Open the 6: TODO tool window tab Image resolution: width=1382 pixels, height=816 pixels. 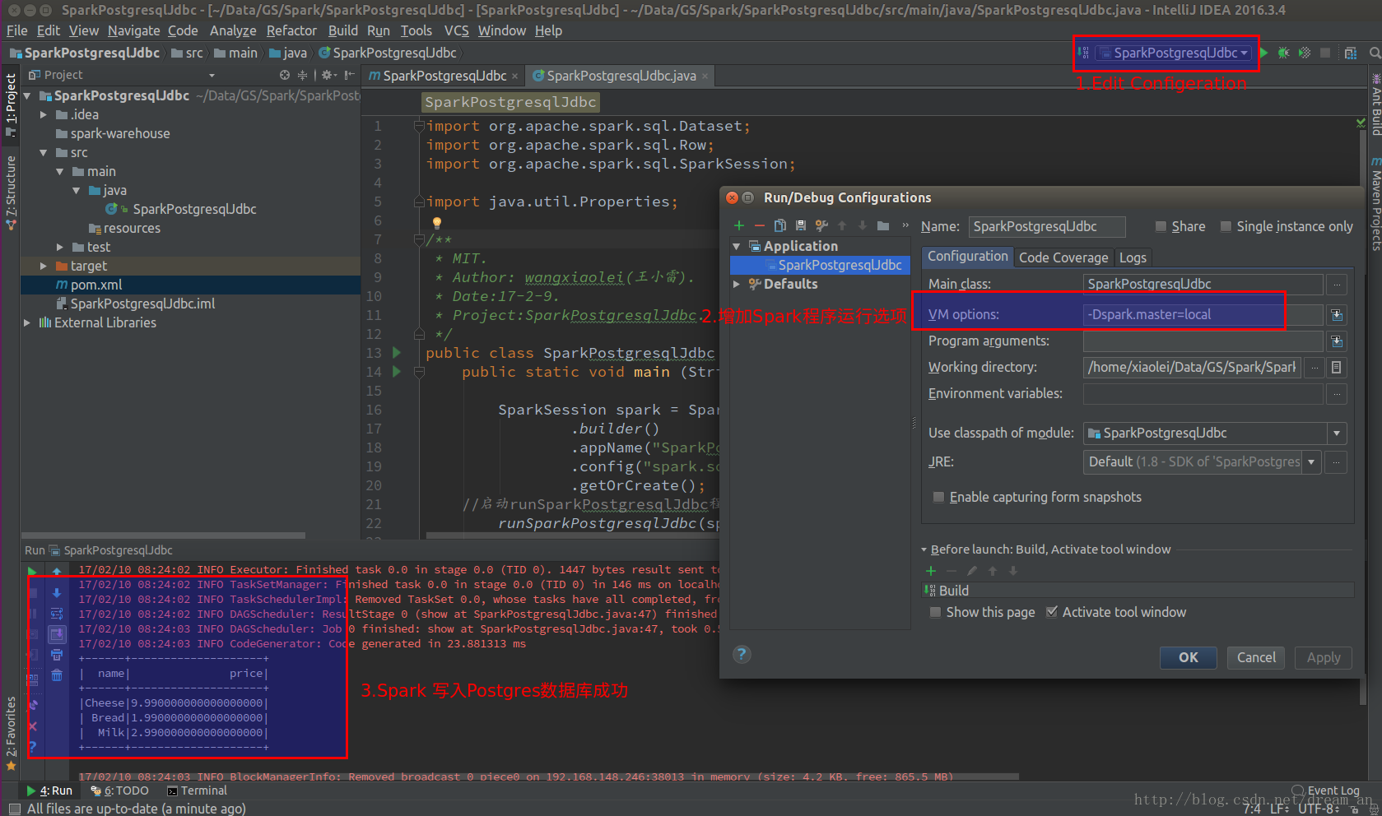tap(120, 790)
